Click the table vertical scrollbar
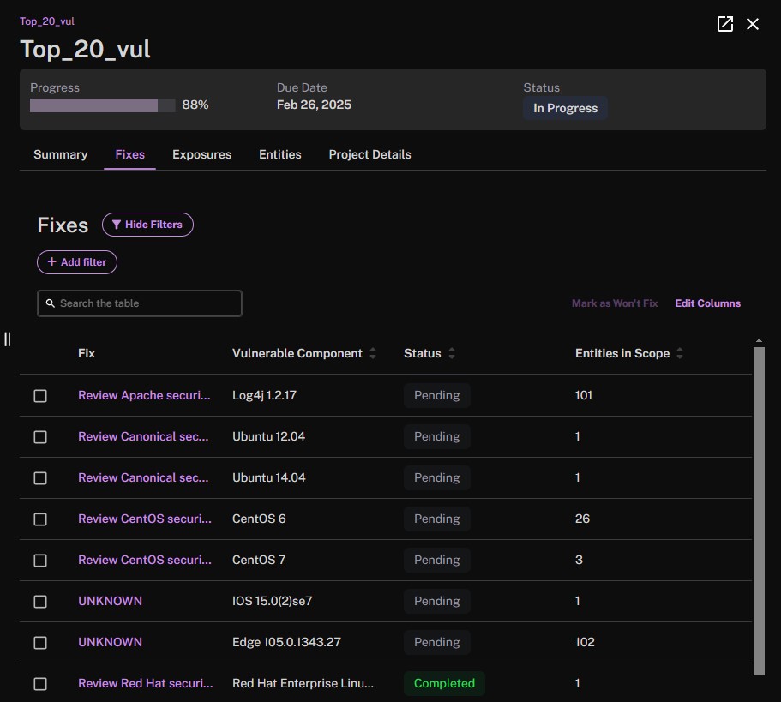 [x=759, y=512]
